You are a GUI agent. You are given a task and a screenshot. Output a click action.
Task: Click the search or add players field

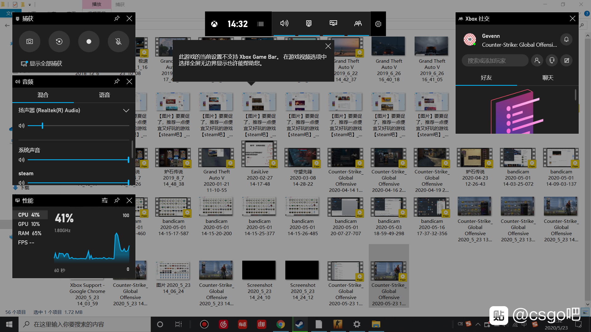[495, 61]
